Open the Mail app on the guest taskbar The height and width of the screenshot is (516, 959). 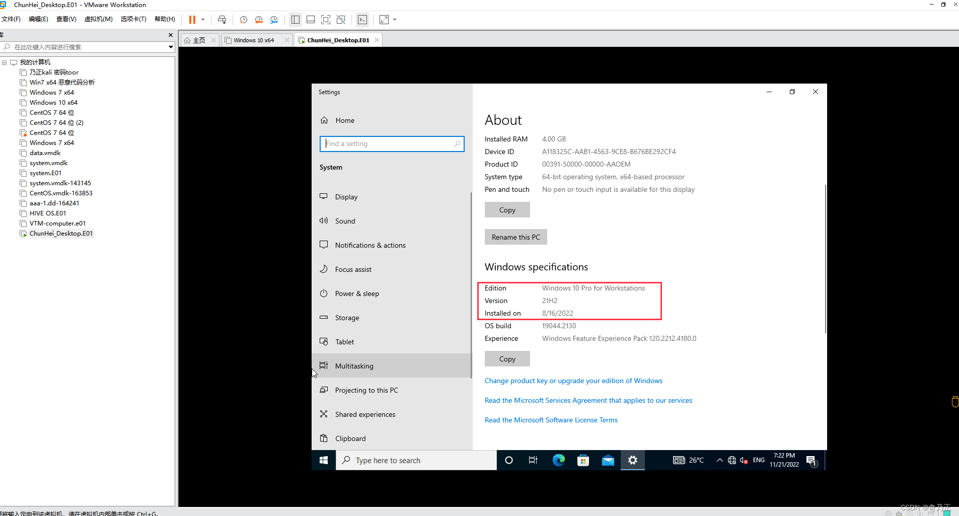pyautogui.click(x=608, y=460)
